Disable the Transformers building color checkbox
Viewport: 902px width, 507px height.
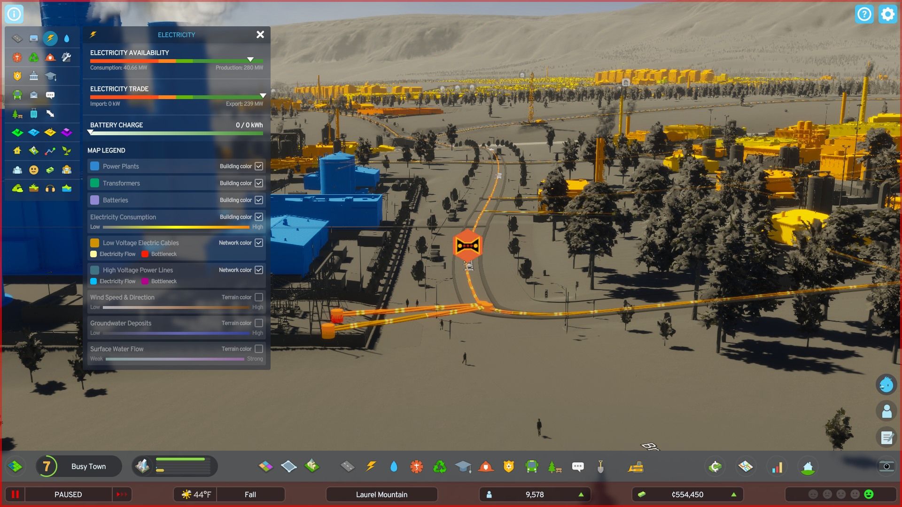click(259, 183)
